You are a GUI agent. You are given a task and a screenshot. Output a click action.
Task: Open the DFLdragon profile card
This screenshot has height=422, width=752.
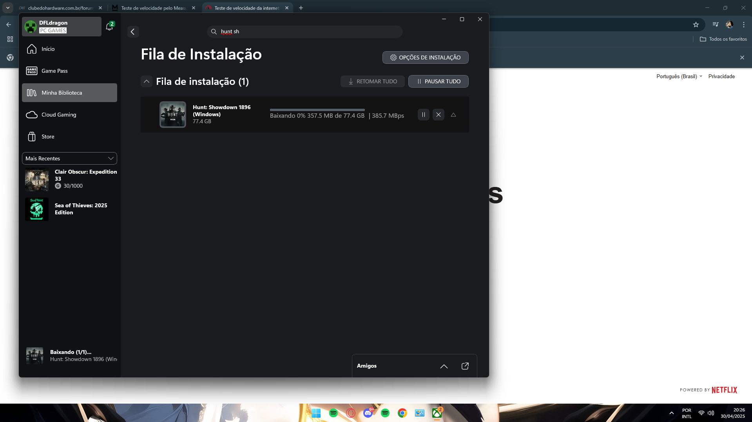[x=62, y=27]
